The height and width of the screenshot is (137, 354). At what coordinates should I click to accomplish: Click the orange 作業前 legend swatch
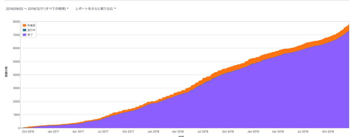pyautogui.click(x=24, y=26)
